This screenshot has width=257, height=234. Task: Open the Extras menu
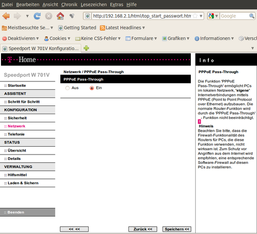(x=116, y=4)
